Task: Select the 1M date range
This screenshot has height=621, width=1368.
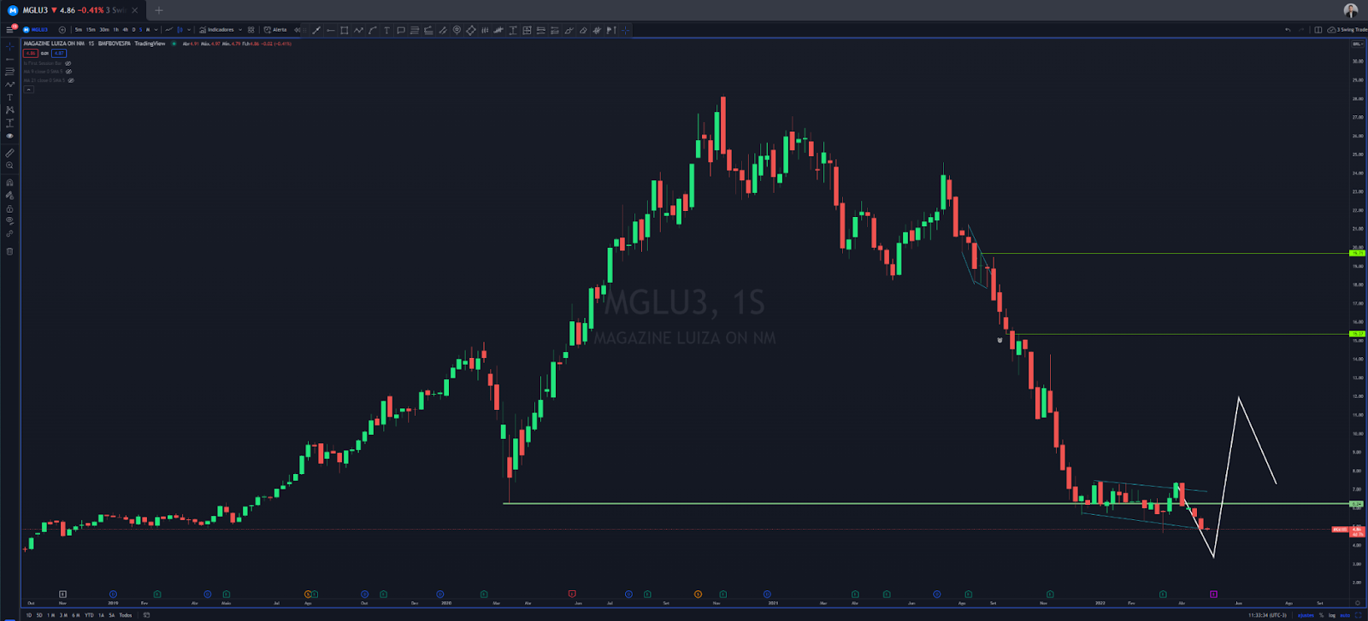Action: [51, 615]
